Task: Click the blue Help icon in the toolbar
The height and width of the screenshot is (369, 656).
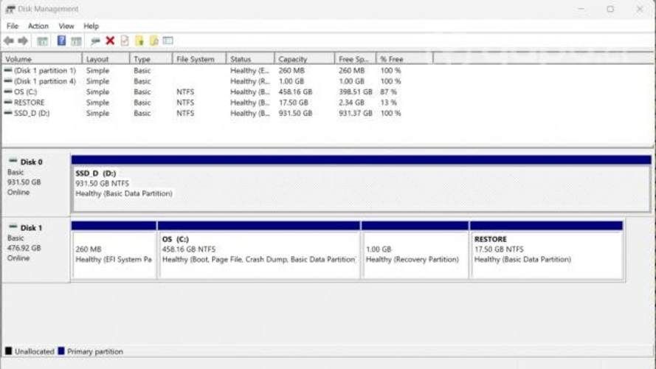Action: pyautogui.click(x=62, y=41)
